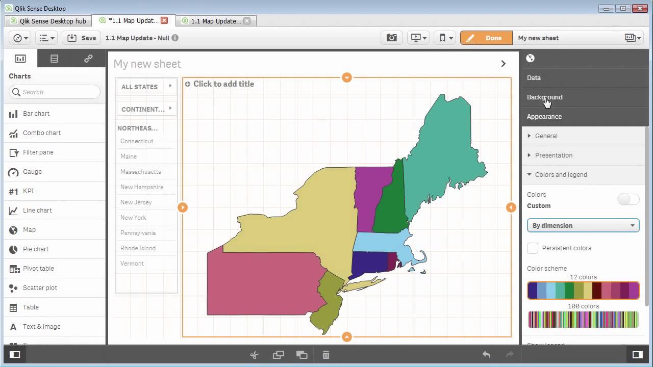
Task: Paste object from bottom toolbar
Action: coord(302,355)
